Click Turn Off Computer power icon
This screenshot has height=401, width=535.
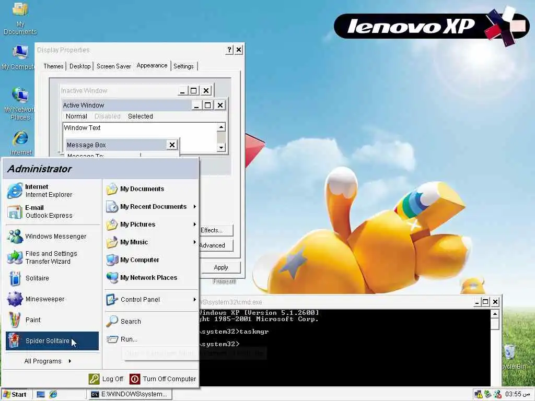click(x=135, y=379)
